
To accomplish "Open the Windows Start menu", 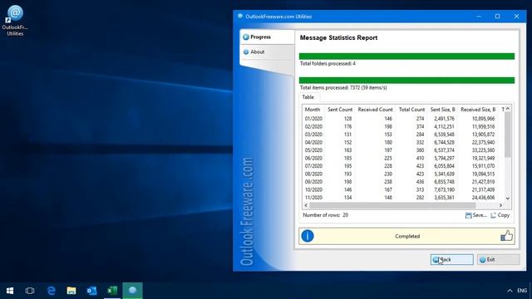I will [10, 291].
